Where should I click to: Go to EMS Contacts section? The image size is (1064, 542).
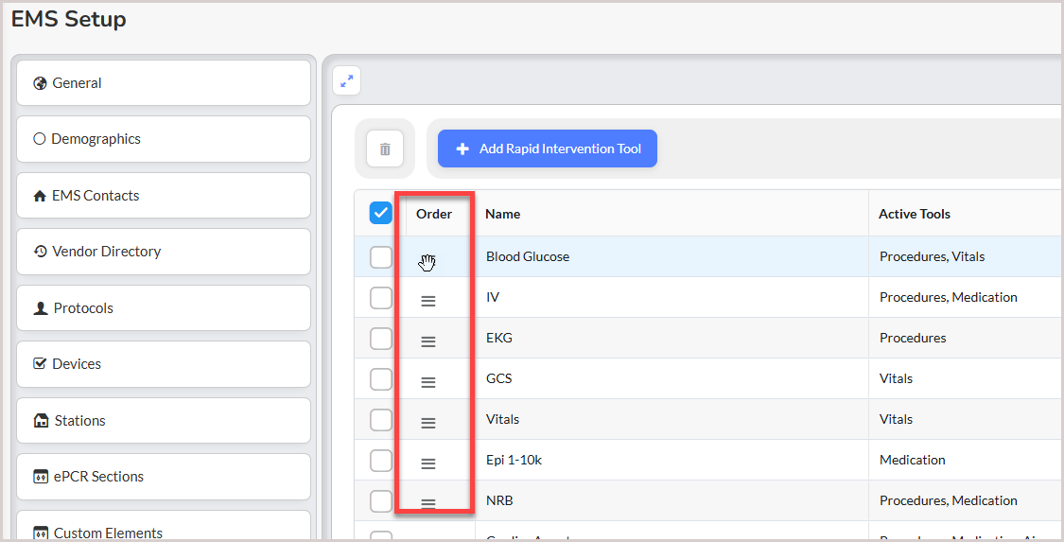tap(164, 196)
